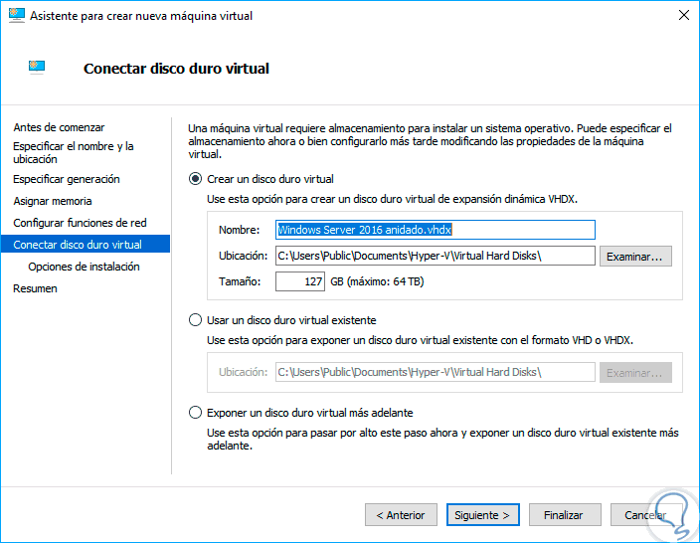
Task: Go to the 'Resumen' step
Action: [35, 288]
